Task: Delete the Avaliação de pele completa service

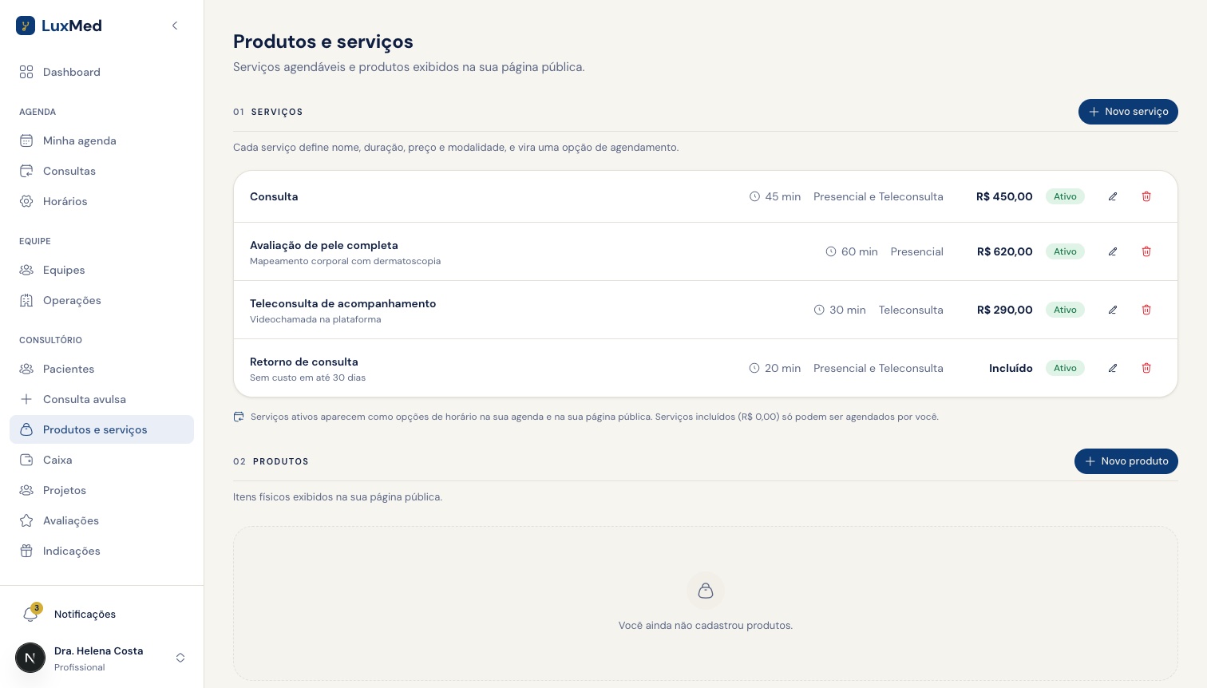Action: pos(1146,251)
